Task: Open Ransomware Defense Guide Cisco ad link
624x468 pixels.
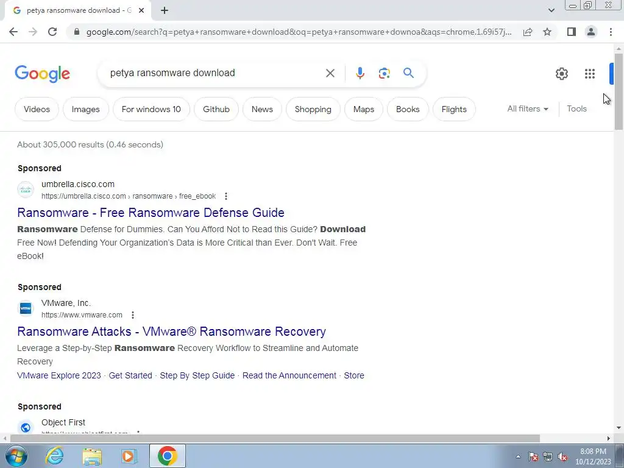Action: [x=151, y=213]
